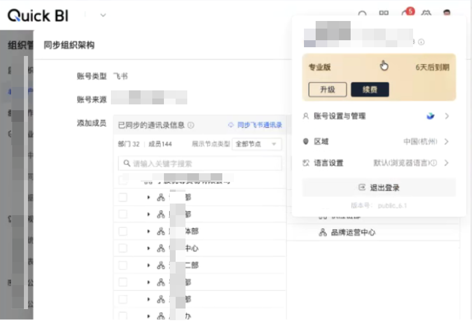Click the location pin icon beside 区域
Screen dimensions: 472x326
tap(306, 142)
